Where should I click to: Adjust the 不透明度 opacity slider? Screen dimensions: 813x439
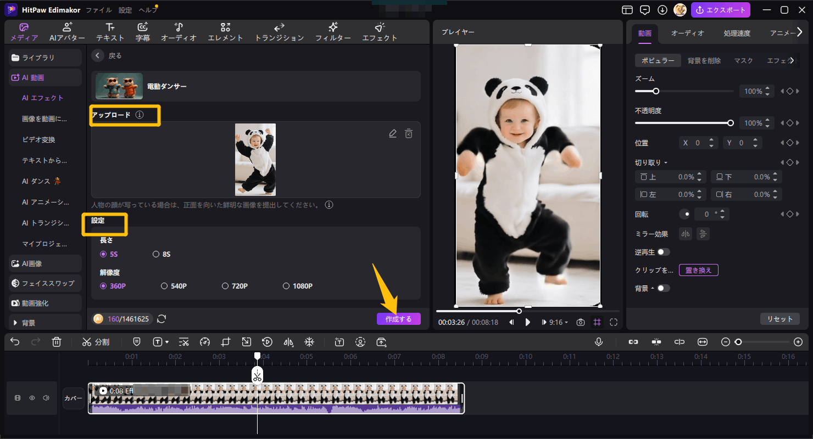pos(730,123)
